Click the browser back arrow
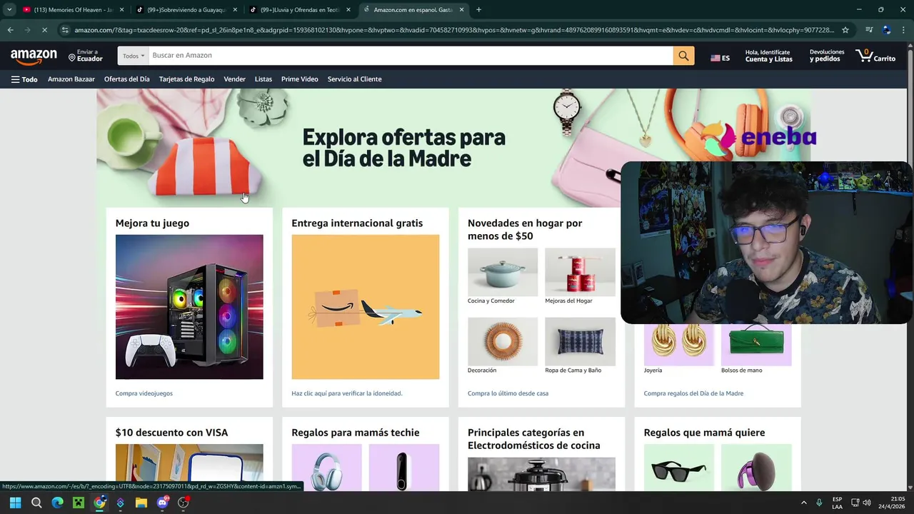 tap(10, 30)
